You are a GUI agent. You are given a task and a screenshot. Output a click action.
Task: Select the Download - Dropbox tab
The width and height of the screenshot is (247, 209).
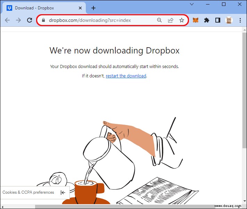[x=44, y=8]
